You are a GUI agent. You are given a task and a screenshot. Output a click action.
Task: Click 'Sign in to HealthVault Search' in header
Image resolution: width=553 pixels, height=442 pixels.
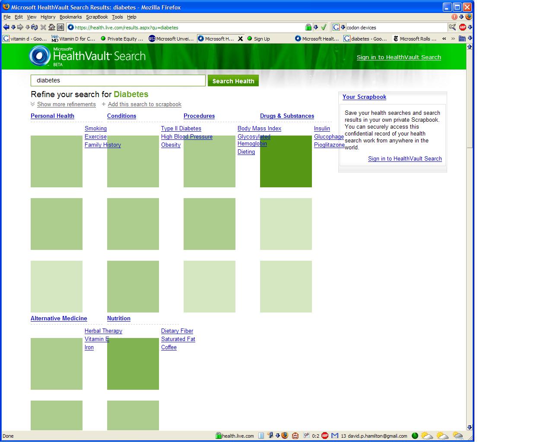pyautogui.click(x=399, y=57)
